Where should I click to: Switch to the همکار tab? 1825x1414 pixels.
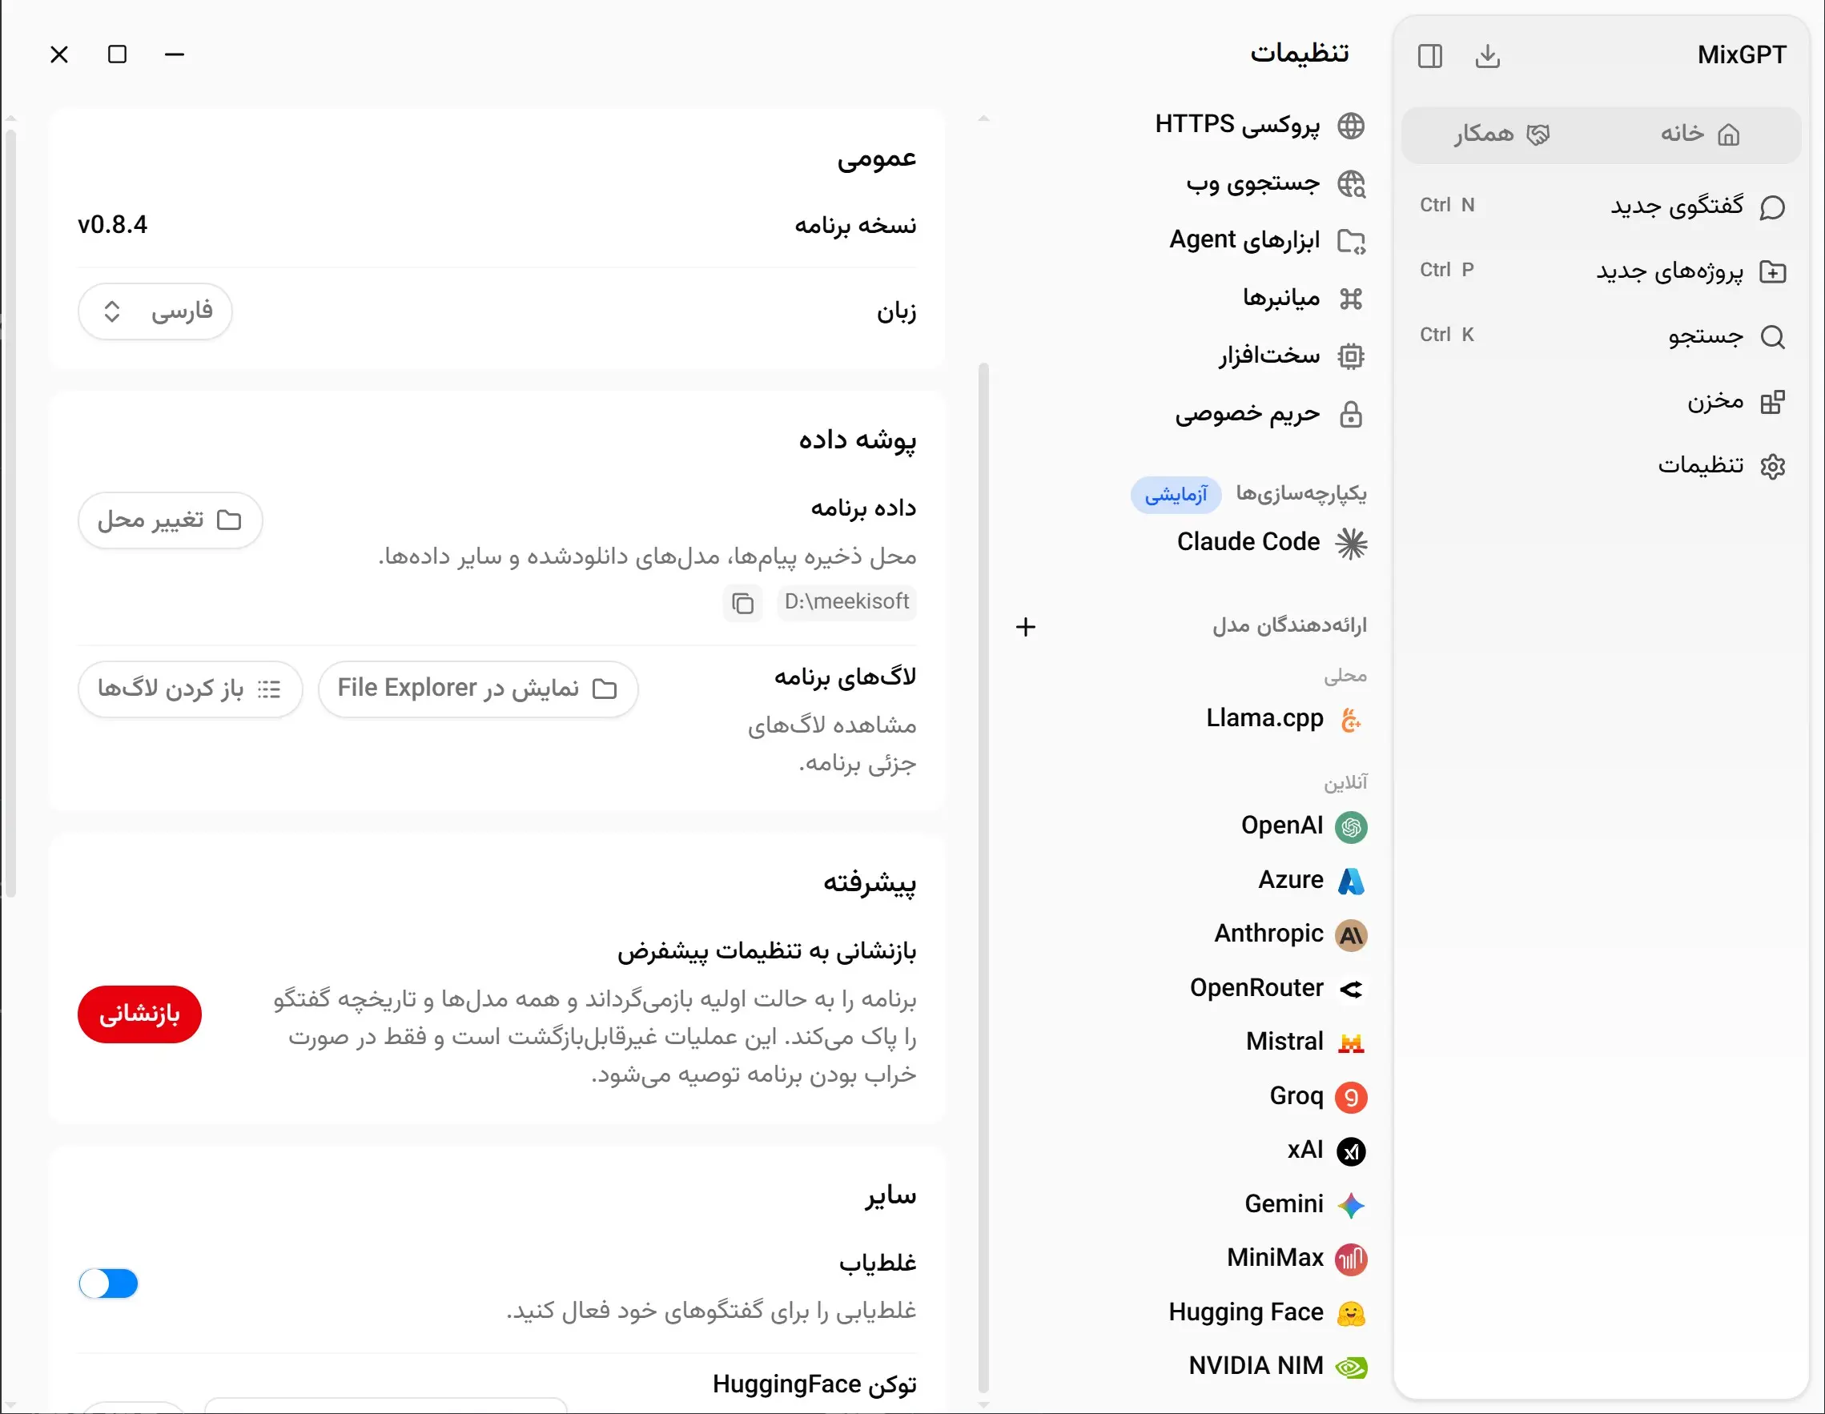coord(1501,134)
